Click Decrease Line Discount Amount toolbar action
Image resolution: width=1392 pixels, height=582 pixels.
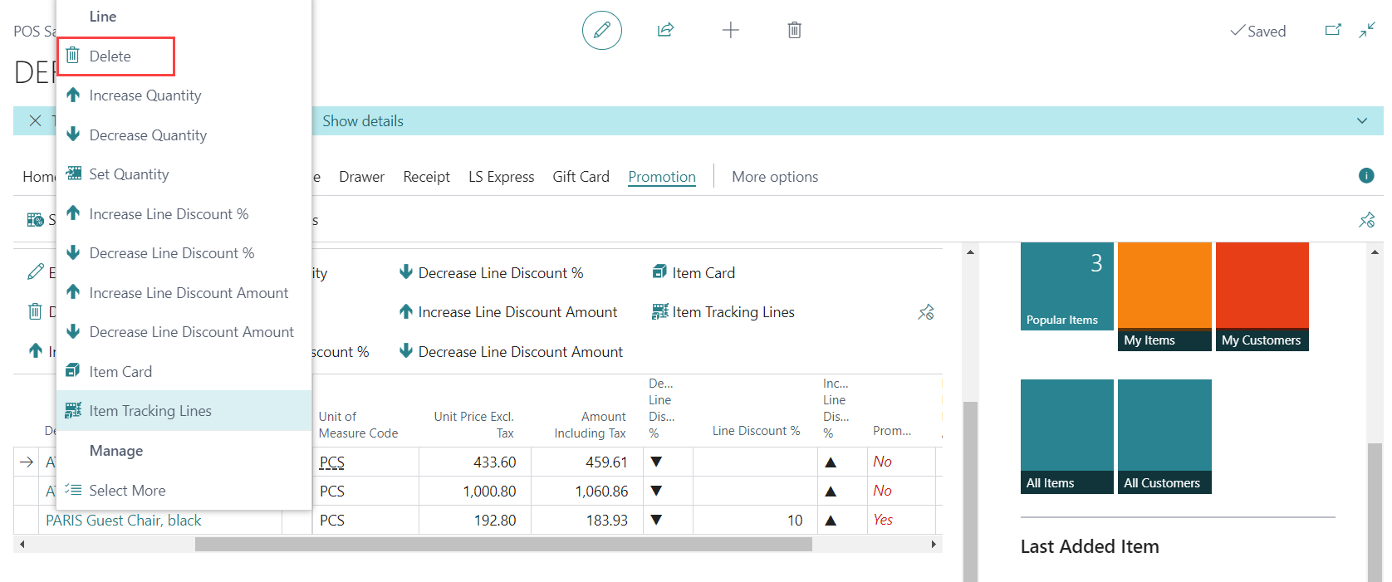[x=511, y=352]
